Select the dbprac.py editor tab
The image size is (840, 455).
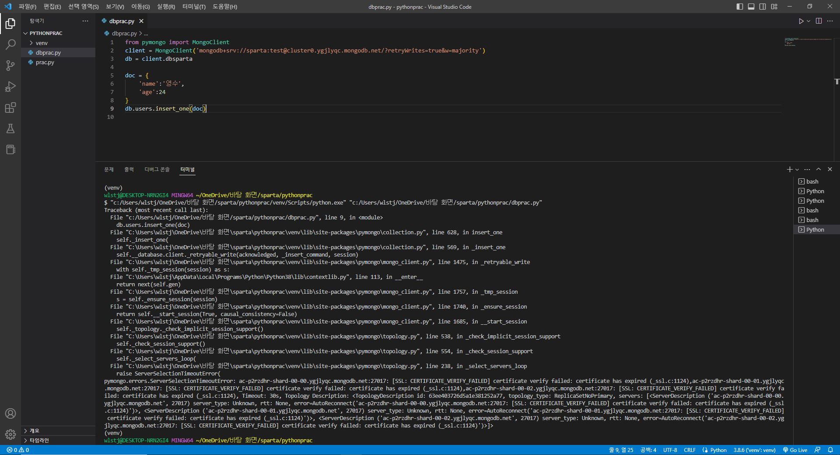click(122, 21)
